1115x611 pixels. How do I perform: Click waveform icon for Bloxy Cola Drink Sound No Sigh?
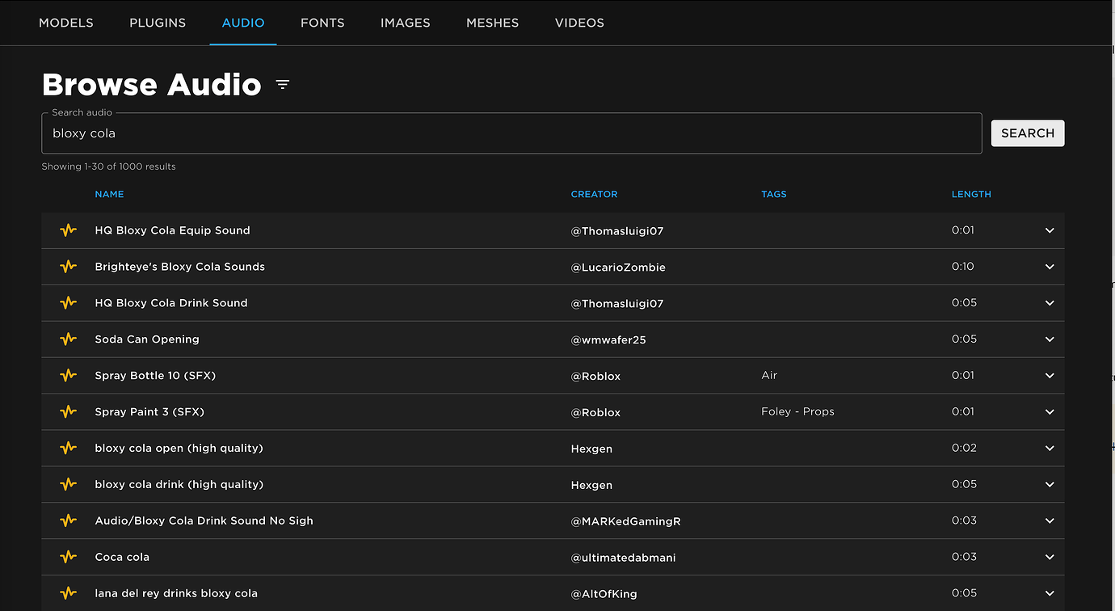(x=69, y=521)
